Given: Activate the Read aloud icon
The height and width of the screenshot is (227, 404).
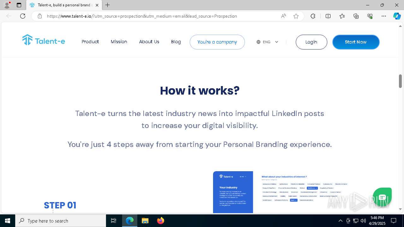Looking at the screenshot, I should click(283, 16).
